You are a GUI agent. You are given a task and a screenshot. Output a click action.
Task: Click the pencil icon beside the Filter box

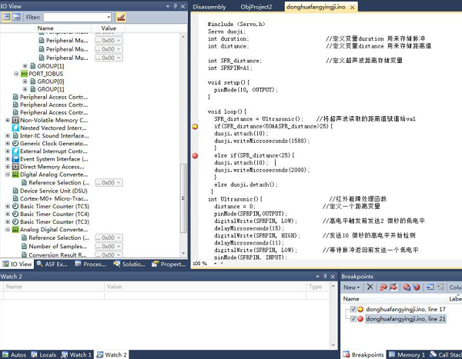click(121, 16)
